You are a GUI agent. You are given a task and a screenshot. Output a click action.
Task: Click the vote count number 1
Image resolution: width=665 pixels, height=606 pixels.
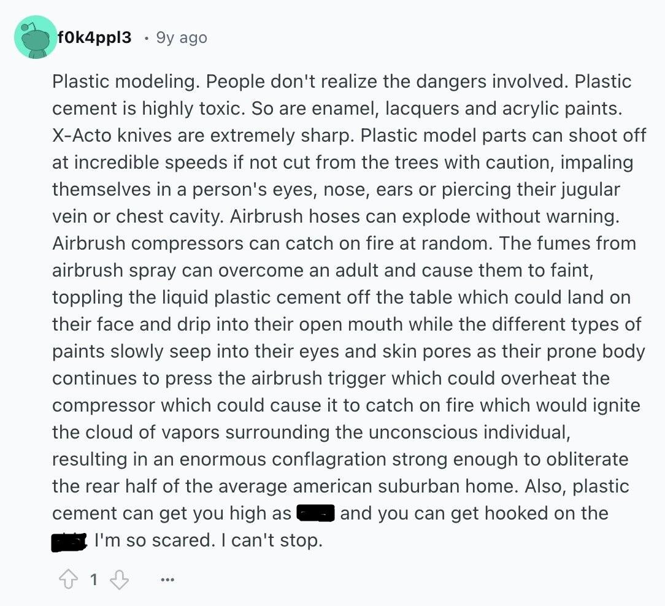(94, 580)
